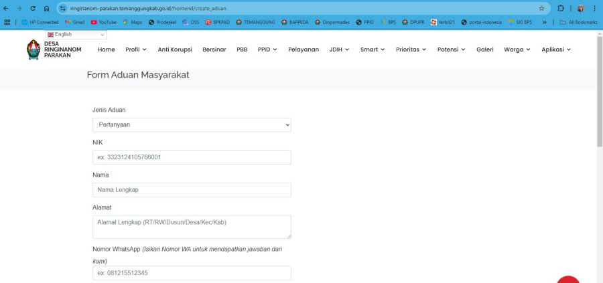Open the Anti Korupsi menu item
Viewport: 603px width, 283px height.
tap(176, 50)
